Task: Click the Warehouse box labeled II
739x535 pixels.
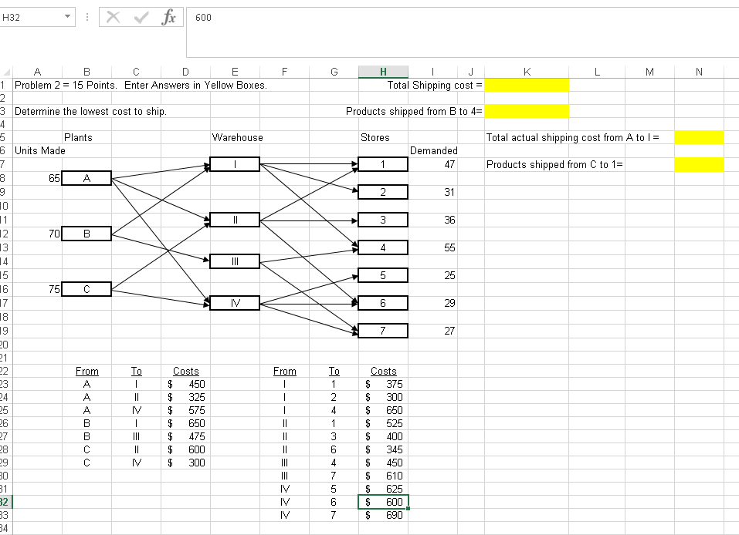Action: pyautogui.click(x=234, y=220)
